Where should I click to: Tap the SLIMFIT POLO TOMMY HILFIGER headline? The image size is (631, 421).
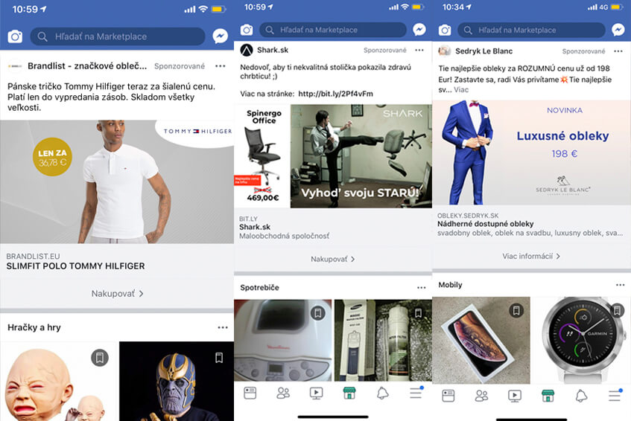coord(76,266)
